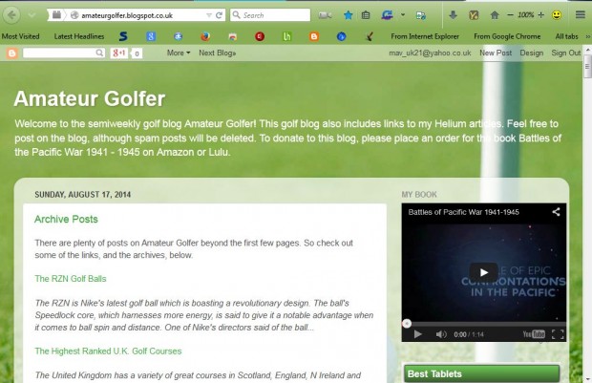Click the video share icon
Screen dimensions: 592x383
pyautogui.click(x=555, y=210)
